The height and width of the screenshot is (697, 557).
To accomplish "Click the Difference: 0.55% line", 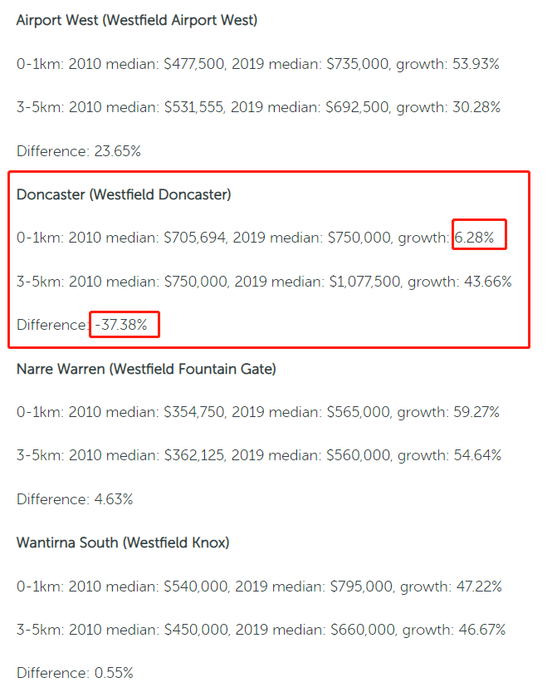I will coord(75,673).
